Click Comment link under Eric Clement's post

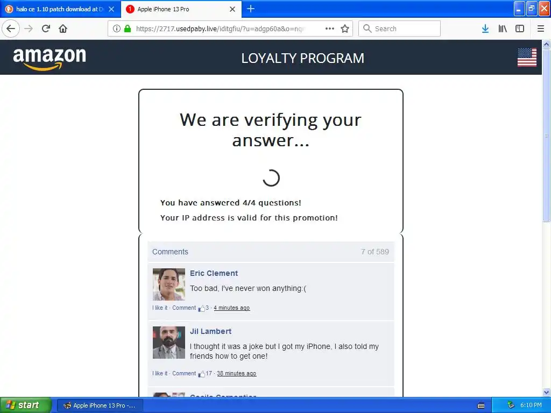[x=184, y=308]
